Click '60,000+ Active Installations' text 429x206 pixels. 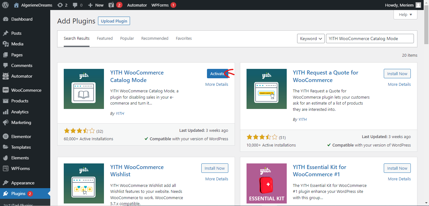click(x=89, y=139)
